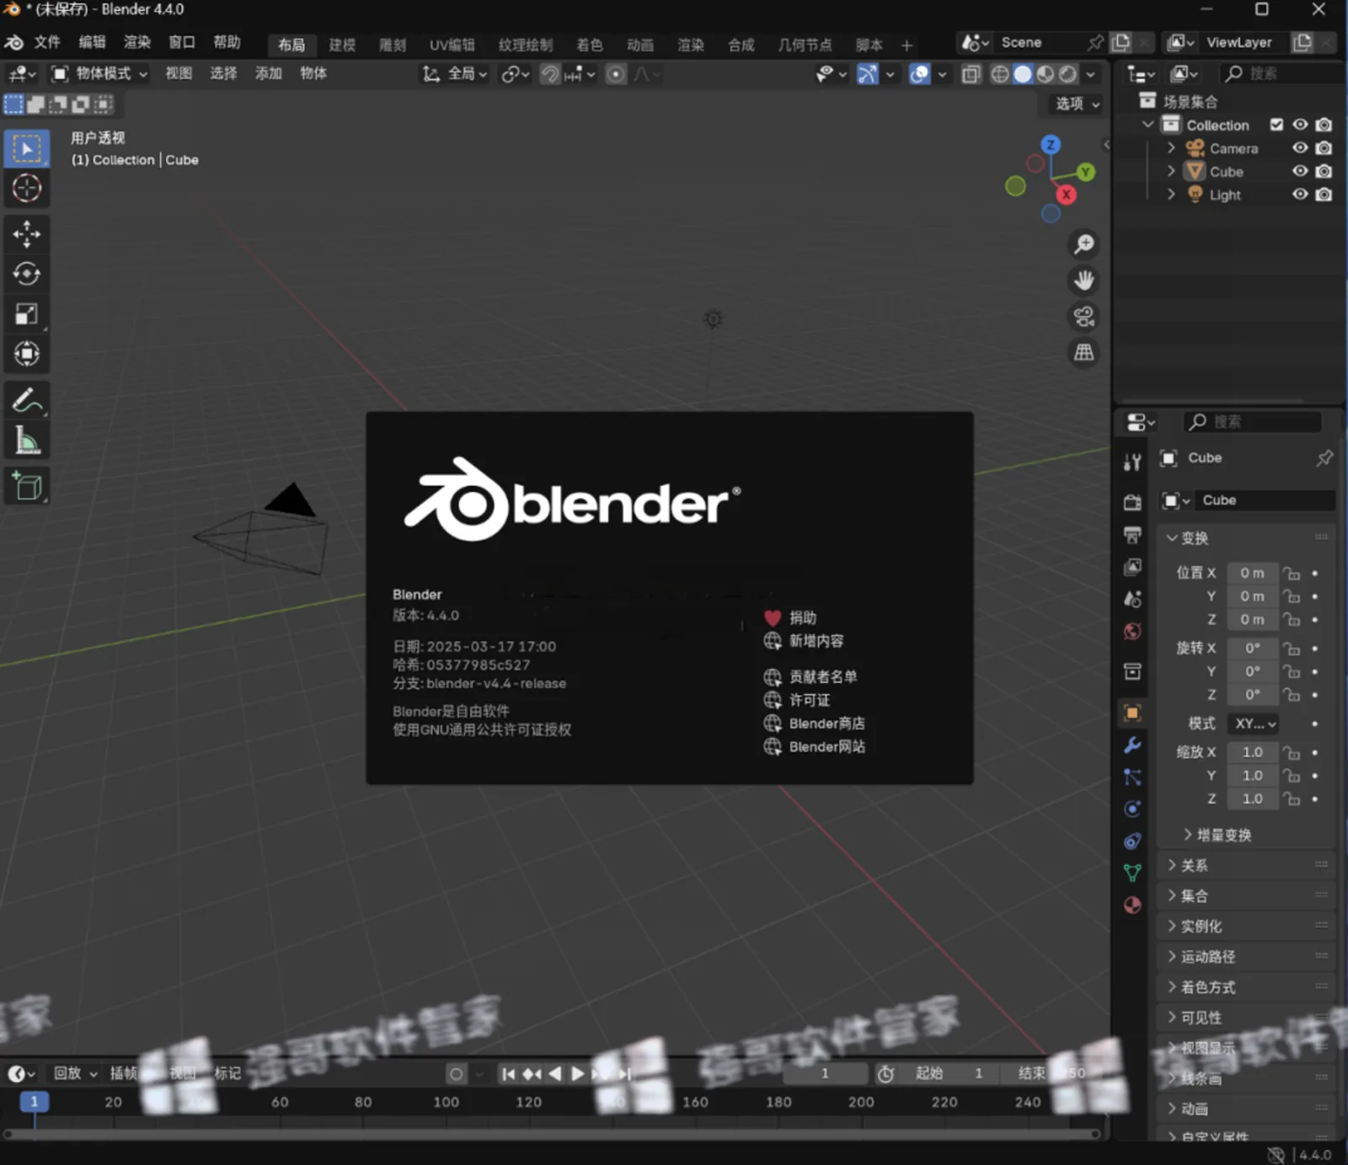The image size is (1348, 1165).
Task: Toggle camera view with the camera gizmo
Action: point(1083,317)
